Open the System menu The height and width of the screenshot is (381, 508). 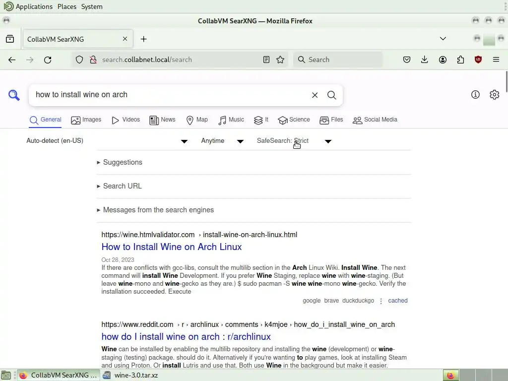[x=92, y=6]
